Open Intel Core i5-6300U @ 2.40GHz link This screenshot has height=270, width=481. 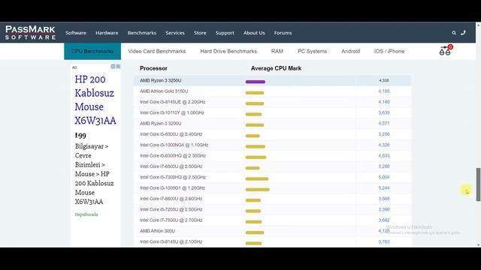[171, 134]
